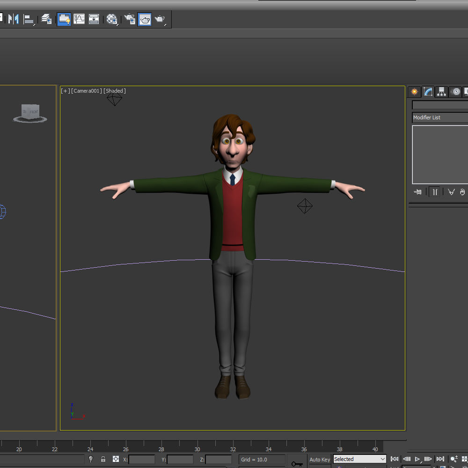Select the light helper near the arm
Image resolution: width=468 pixels, height=468 pixels.
tap(305, 206)
